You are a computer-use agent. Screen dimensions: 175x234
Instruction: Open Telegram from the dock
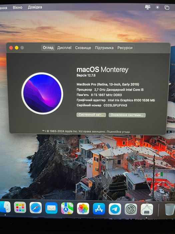click(115, 209)
